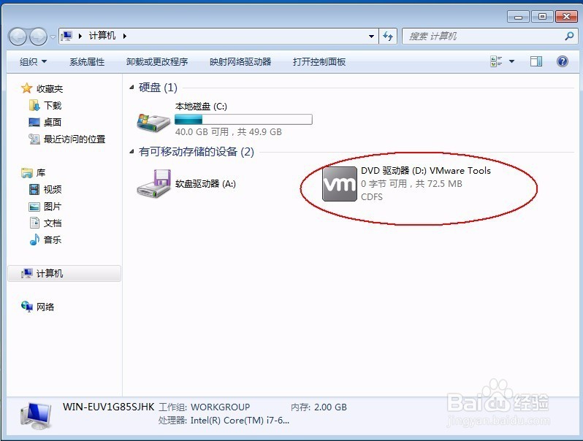Click the 视频 film icon
This screenshot has height=441, width=583.
pos(34,190)
